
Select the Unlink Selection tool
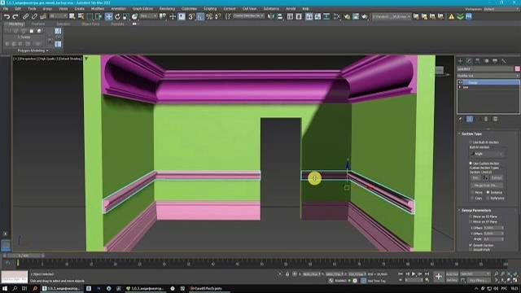(34, 16)
